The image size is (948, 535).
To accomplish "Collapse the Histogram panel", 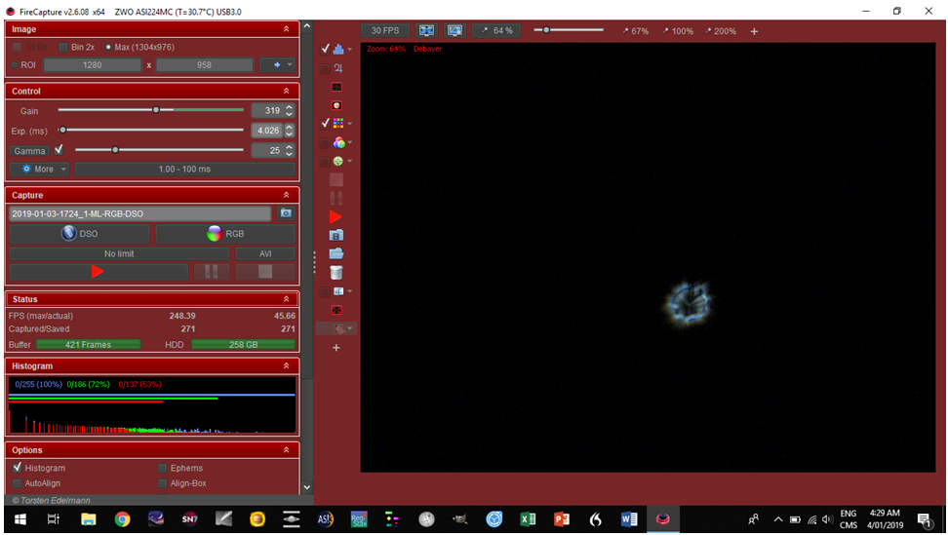I will pyautogui.click(x=286, y=366).
